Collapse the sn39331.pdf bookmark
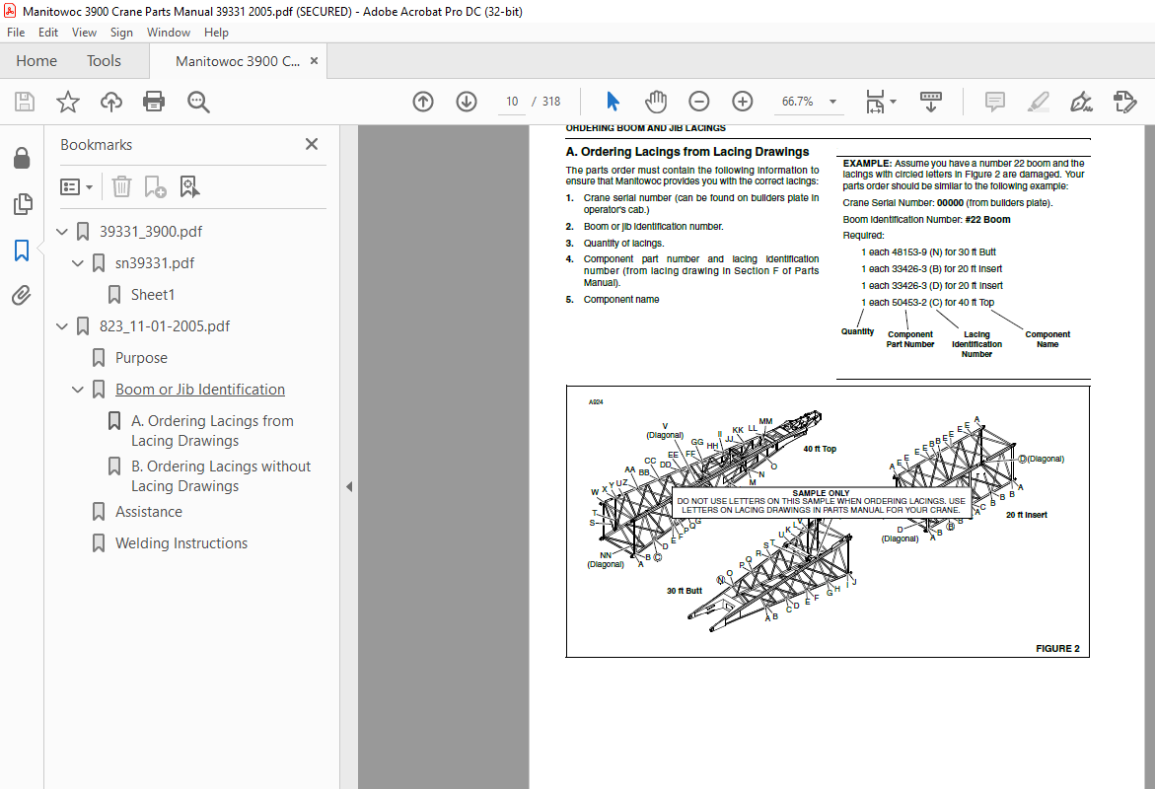Screen dimensions: 1155x789 coord(77,263)
